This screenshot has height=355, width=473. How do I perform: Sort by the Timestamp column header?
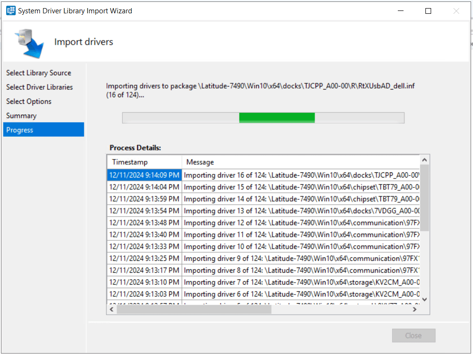(130, 162)
